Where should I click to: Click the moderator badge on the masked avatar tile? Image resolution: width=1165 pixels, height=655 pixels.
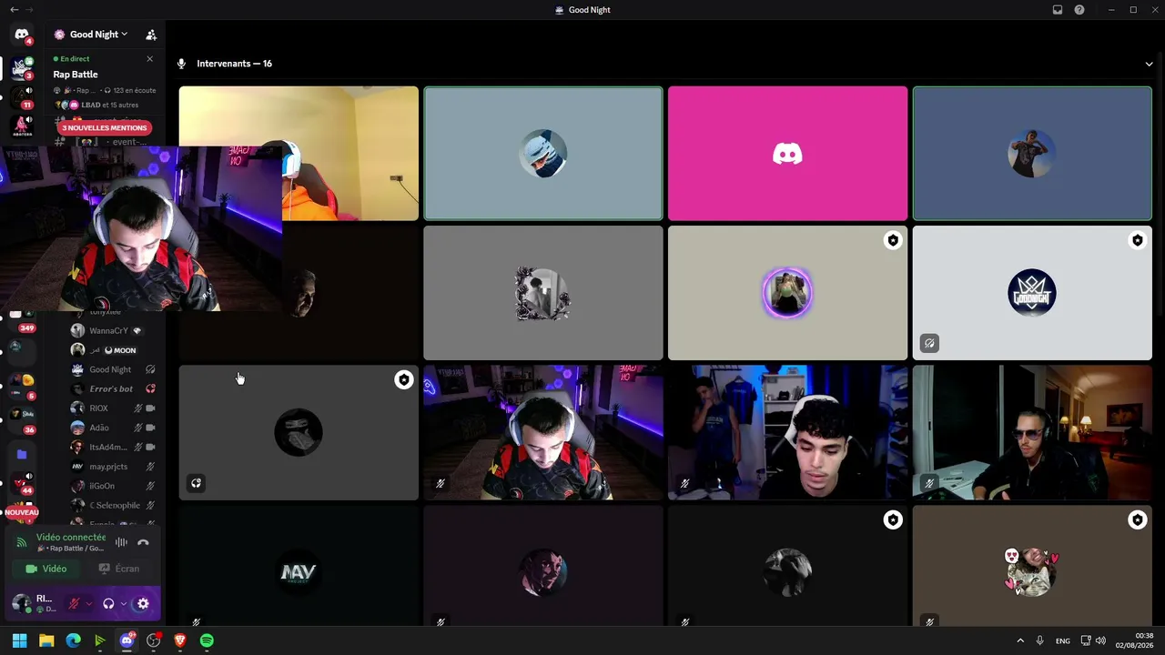[404, 379]
